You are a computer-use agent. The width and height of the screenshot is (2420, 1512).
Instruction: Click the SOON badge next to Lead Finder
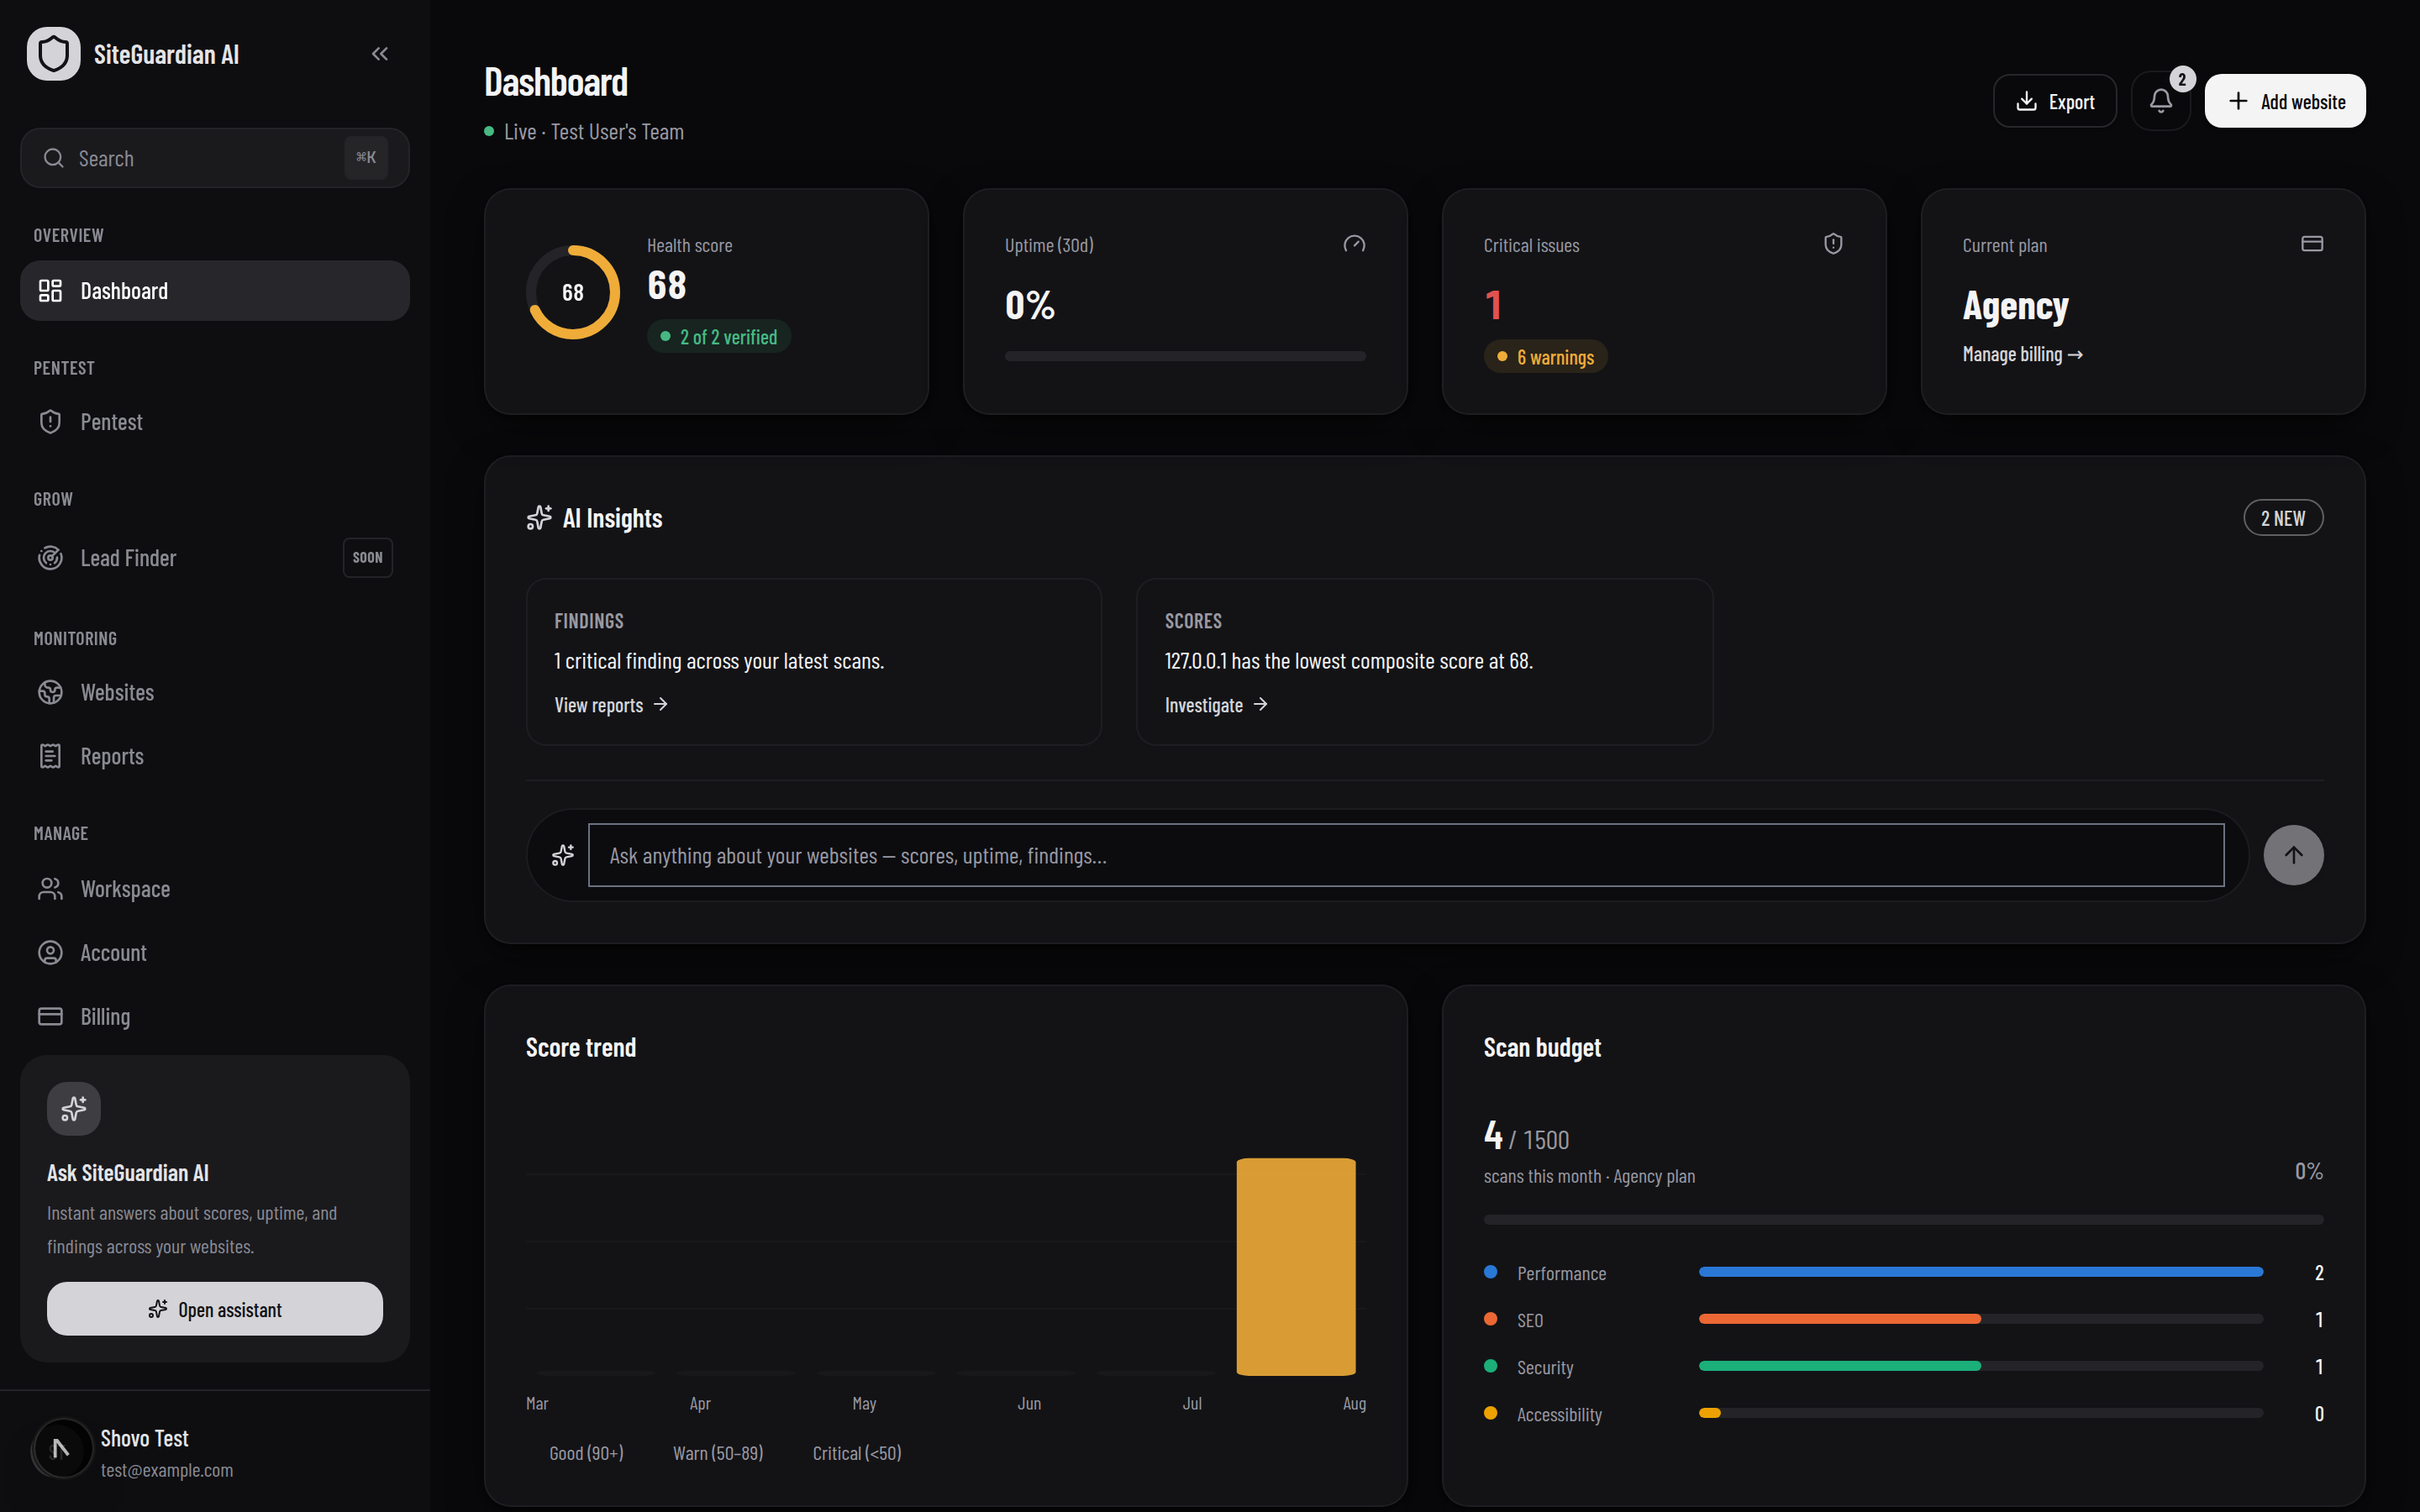pos(368,558)
